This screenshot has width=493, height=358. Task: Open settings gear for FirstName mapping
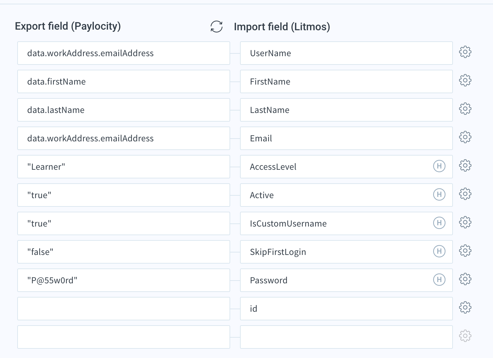pyautogui.click(x=465, y=80)
